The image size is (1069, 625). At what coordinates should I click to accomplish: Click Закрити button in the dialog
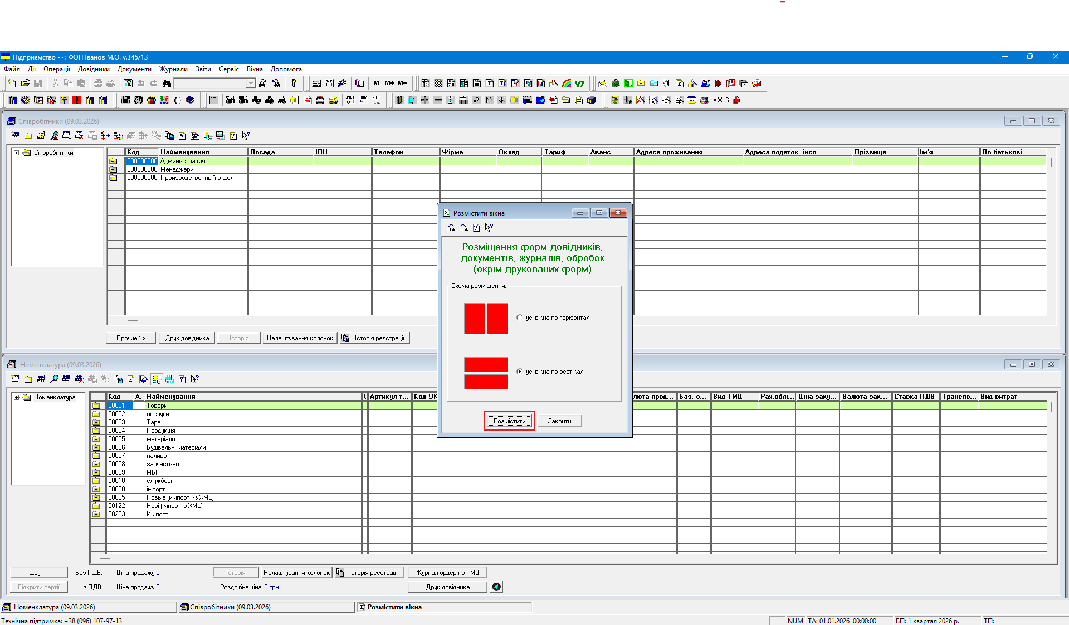pos(559,421)
